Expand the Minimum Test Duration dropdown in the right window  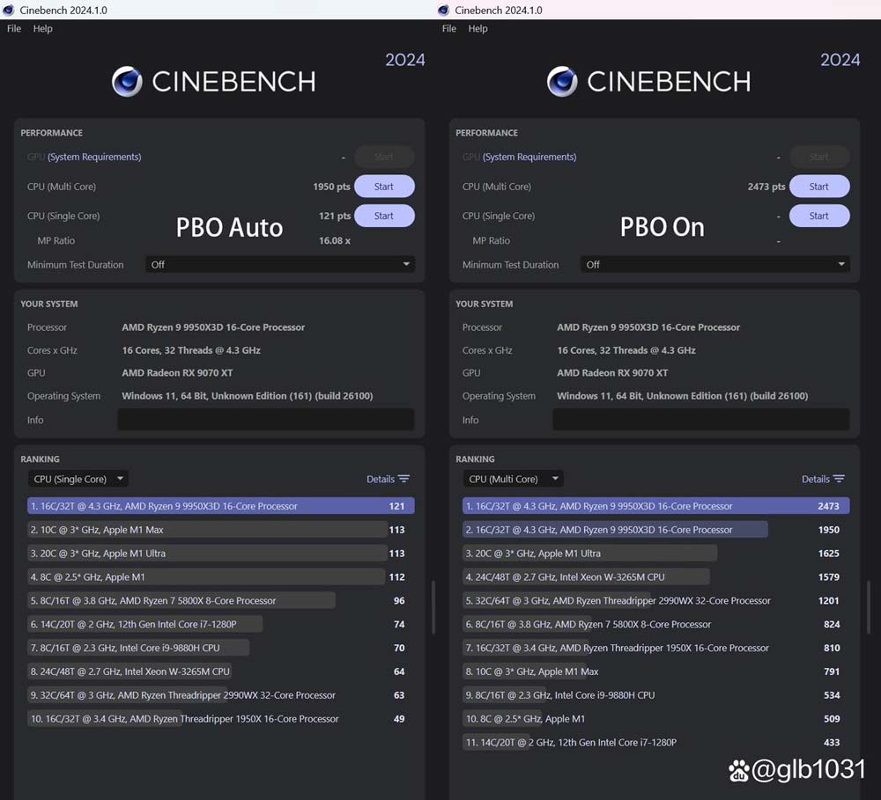(714, 264)
